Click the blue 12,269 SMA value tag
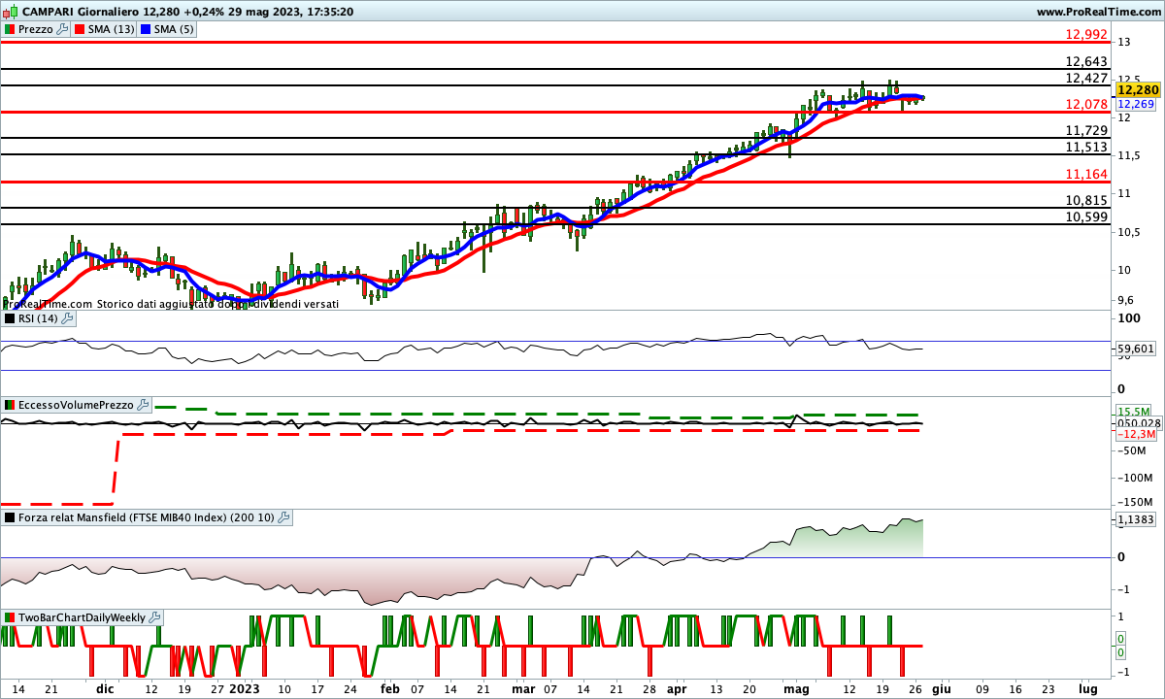The width and height of the screenshot is (1165, 699). (x=1134, y=104)
